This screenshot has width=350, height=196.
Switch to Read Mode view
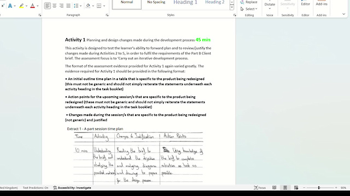[275, 188]
